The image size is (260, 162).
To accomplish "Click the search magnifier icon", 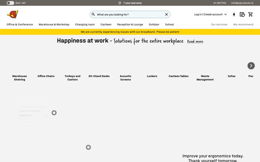I will click(94, 14).
